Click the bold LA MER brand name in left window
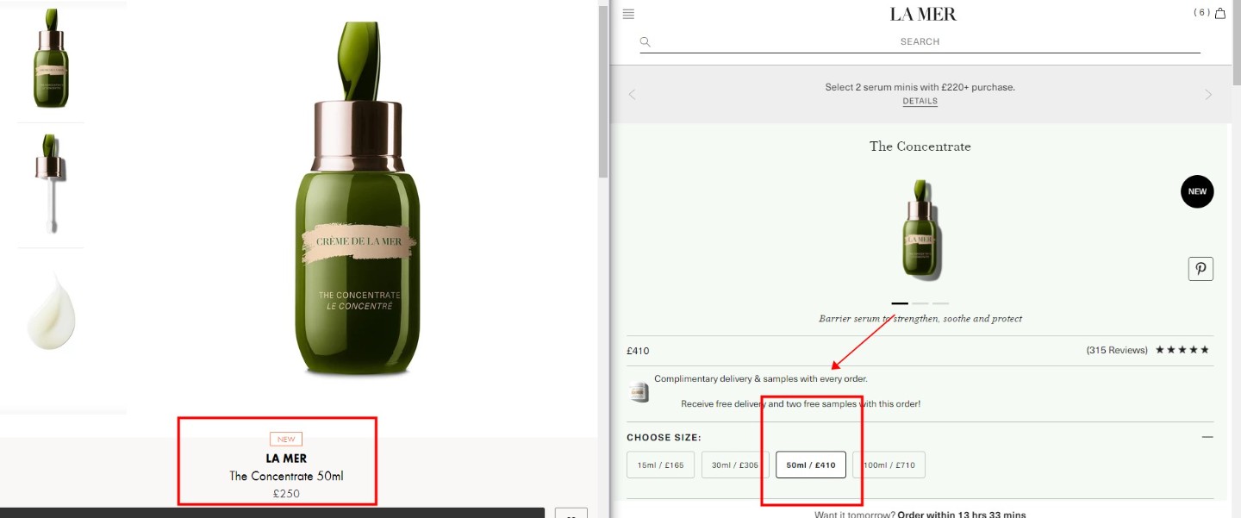The image size is (1241, 518). pyautogui.click(x=286, y=459)
